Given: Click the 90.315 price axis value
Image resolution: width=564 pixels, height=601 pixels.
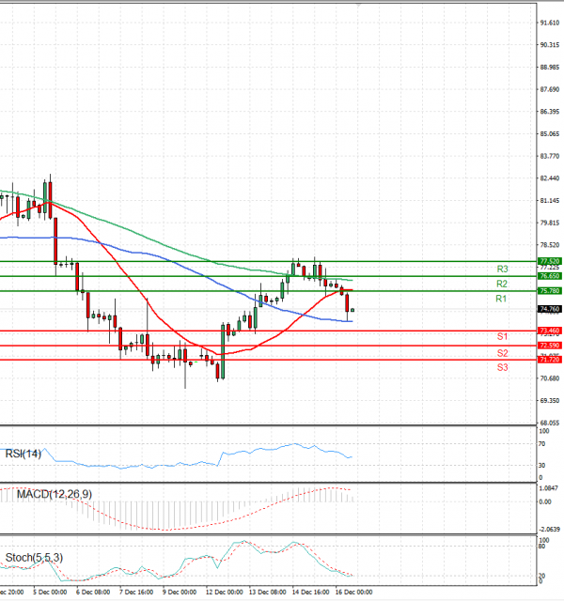Looking at the screenshot, I should [550, 45].
